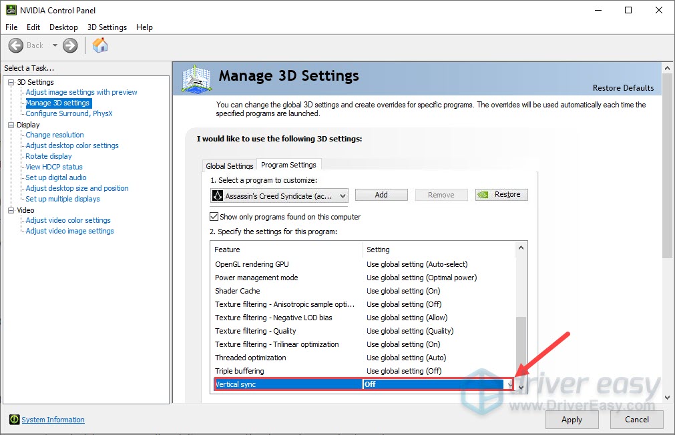675x435 pixels.
Task: Open the program selection dropdown
Action: 279,195
